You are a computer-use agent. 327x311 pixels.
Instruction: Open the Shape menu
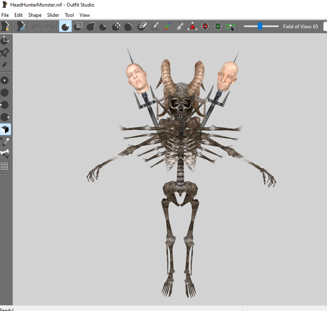click(35, 15)
